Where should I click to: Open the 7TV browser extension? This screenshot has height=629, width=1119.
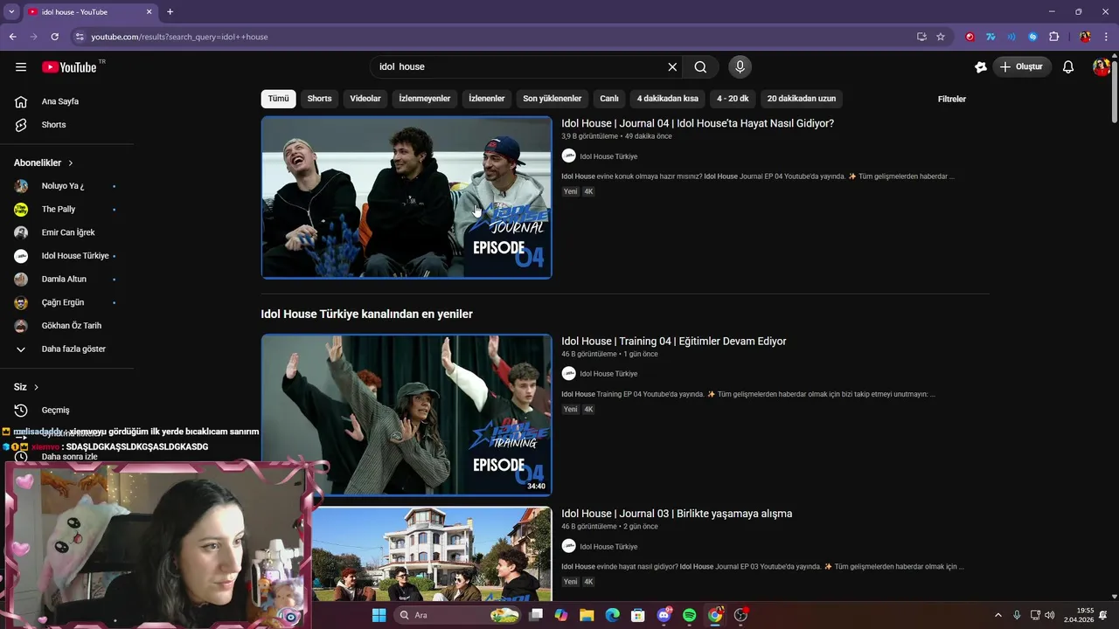990,37
